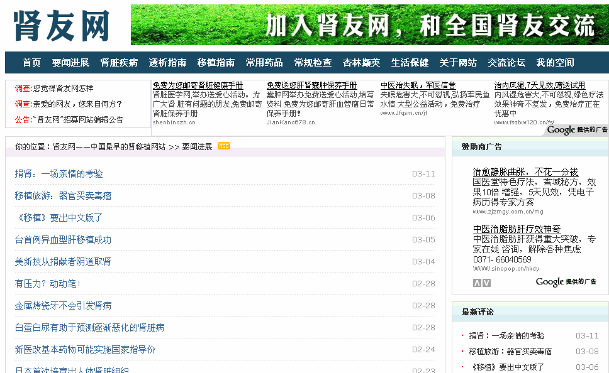This screenshot has width=609, height=373.
Task: Open the green 加入肾友网 banner
Action: click(370, 25)
